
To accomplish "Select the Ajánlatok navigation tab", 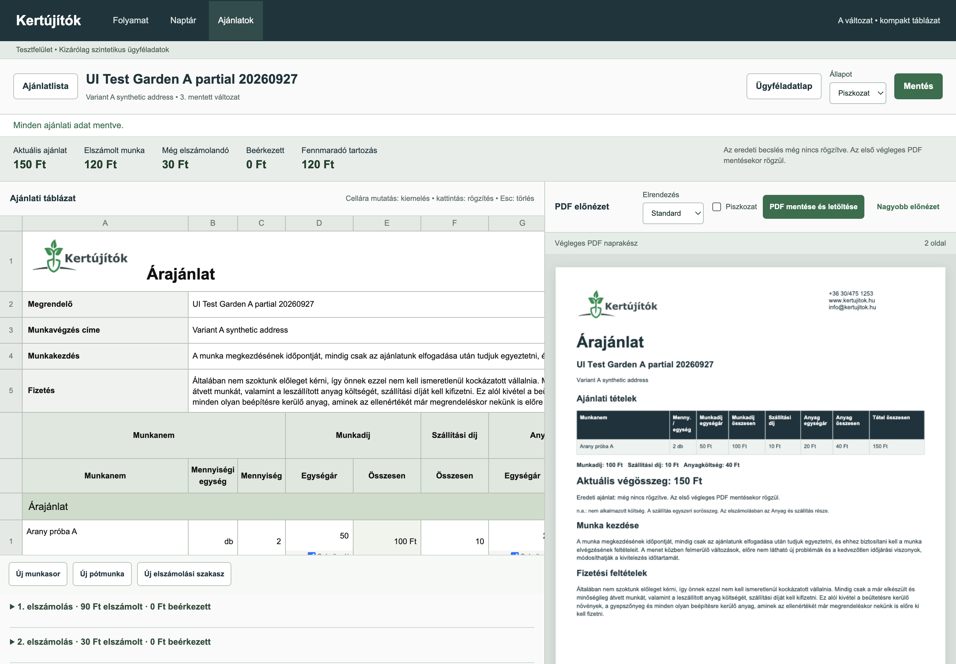I will [235, 20].
